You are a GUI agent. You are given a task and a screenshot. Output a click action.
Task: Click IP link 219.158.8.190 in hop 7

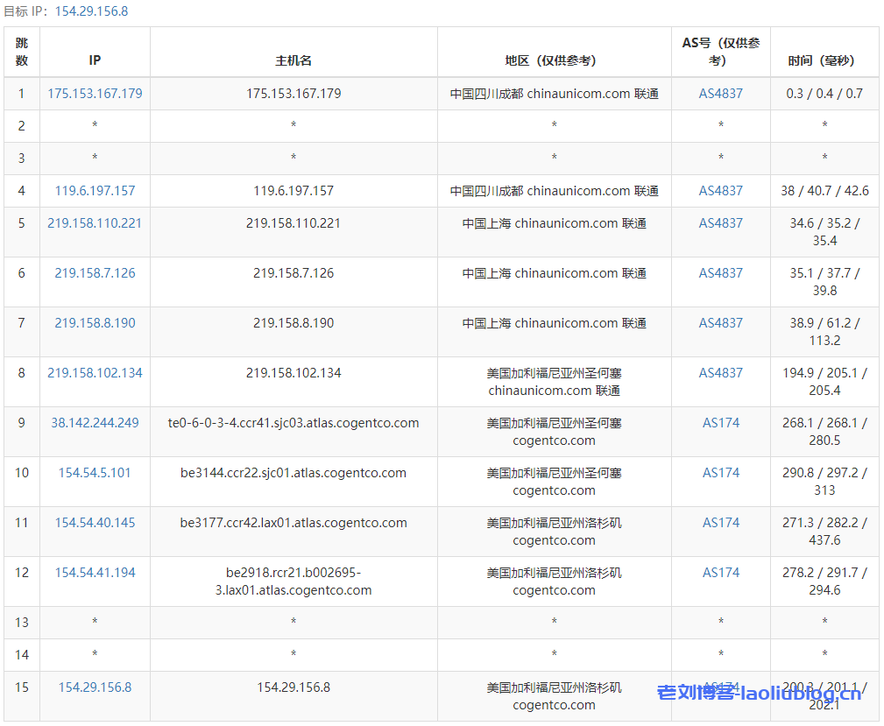click(x=95, y=323)
